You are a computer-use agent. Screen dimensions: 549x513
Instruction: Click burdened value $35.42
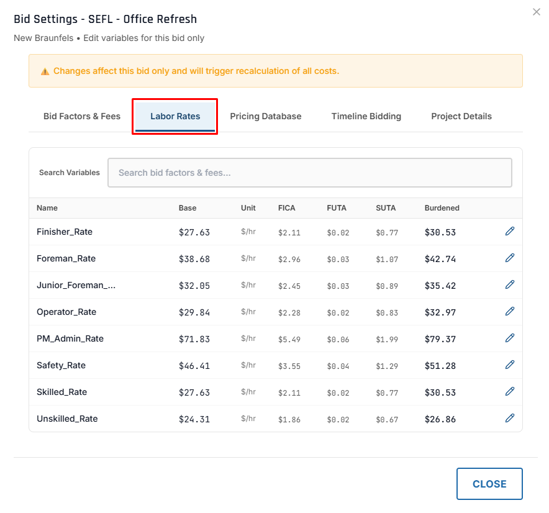click(x=440, y=286)
